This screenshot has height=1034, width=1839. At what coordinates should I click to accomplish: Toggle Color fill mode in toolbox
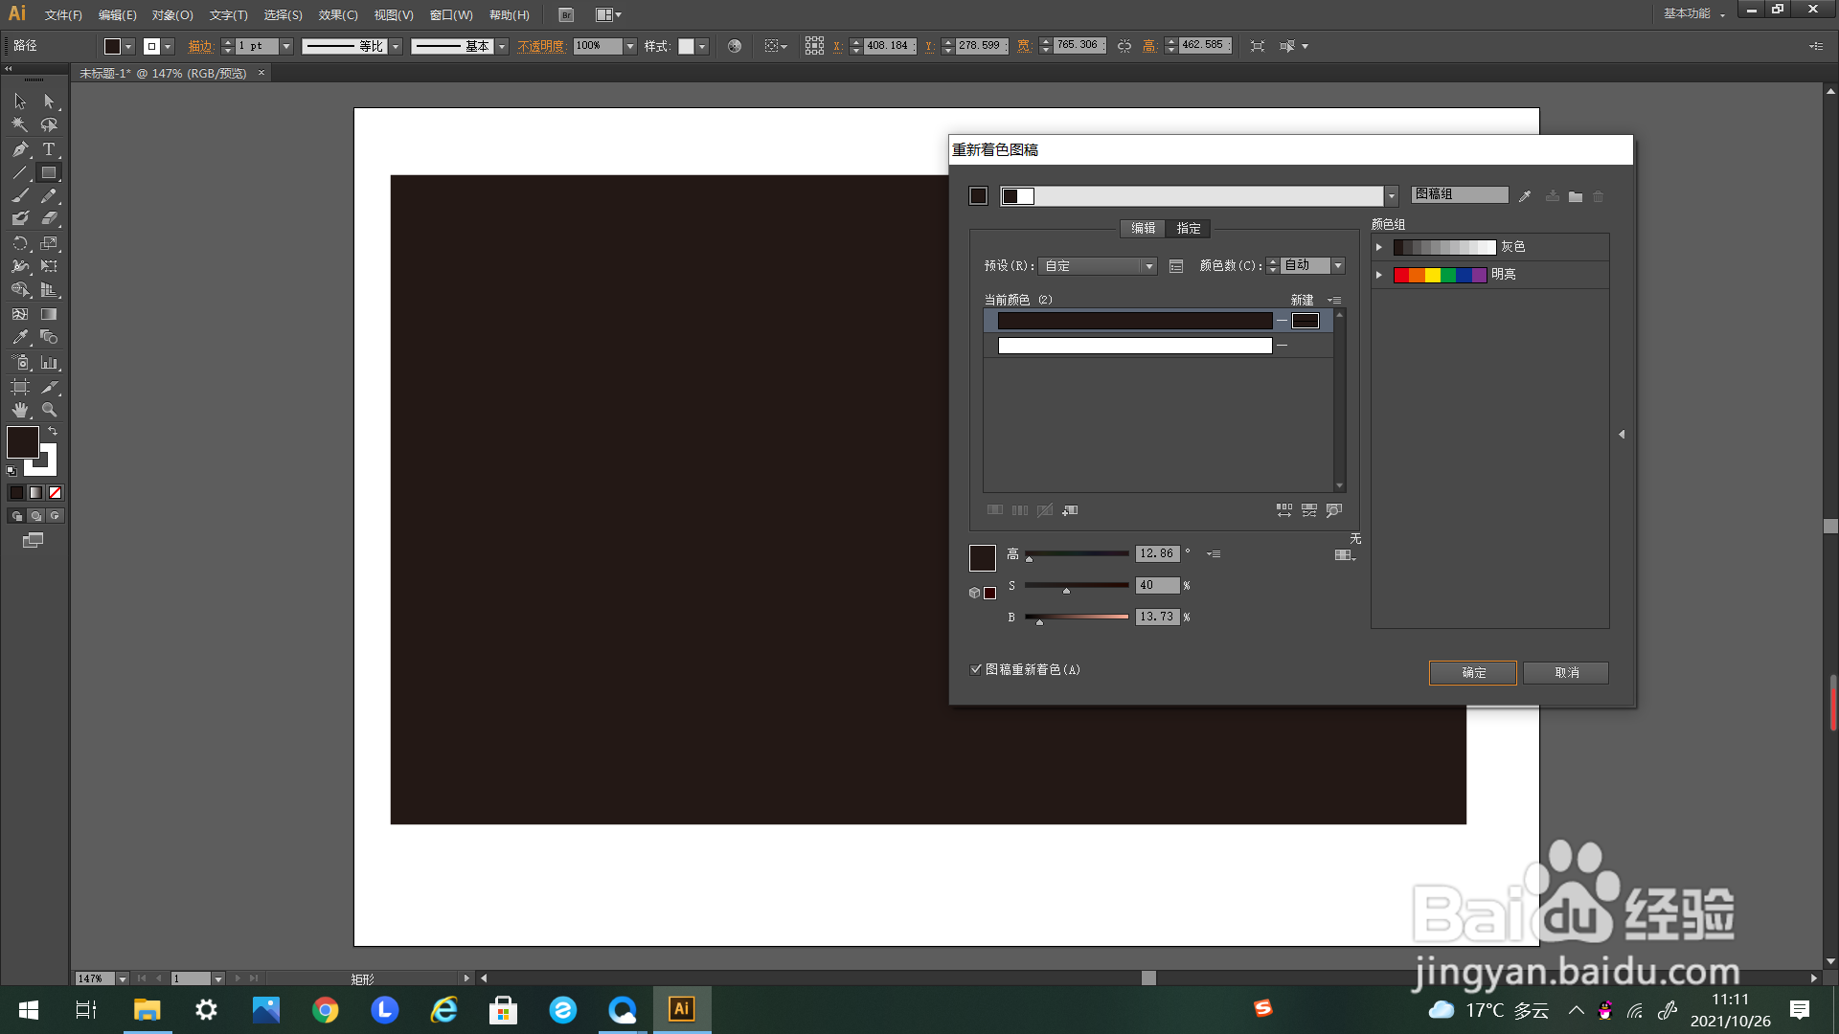16,493
